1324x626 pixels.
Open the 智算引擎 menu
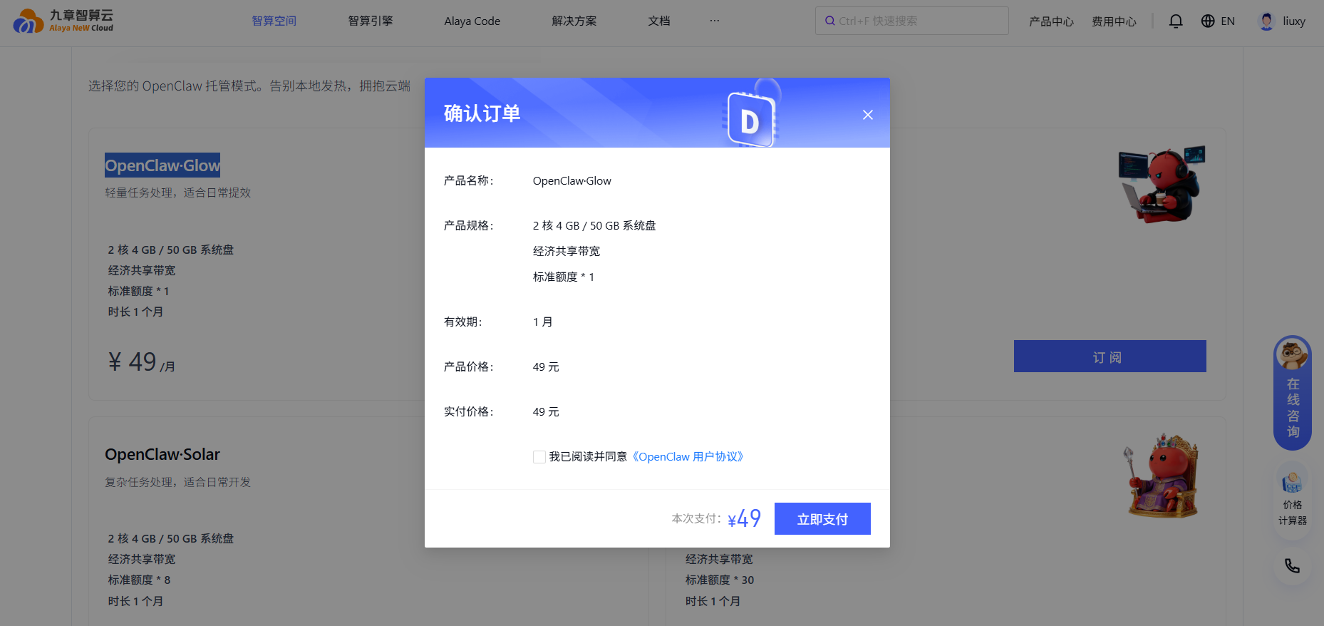click(x=371, y=21)
